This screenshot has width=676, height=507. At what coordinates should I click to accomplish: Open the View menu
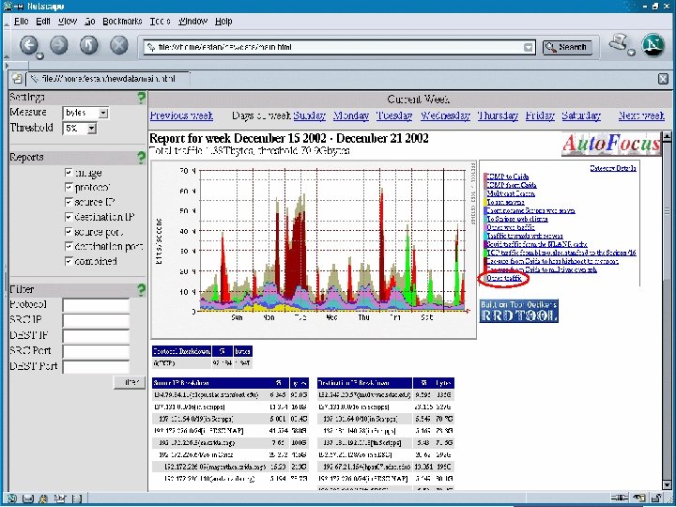68,21
